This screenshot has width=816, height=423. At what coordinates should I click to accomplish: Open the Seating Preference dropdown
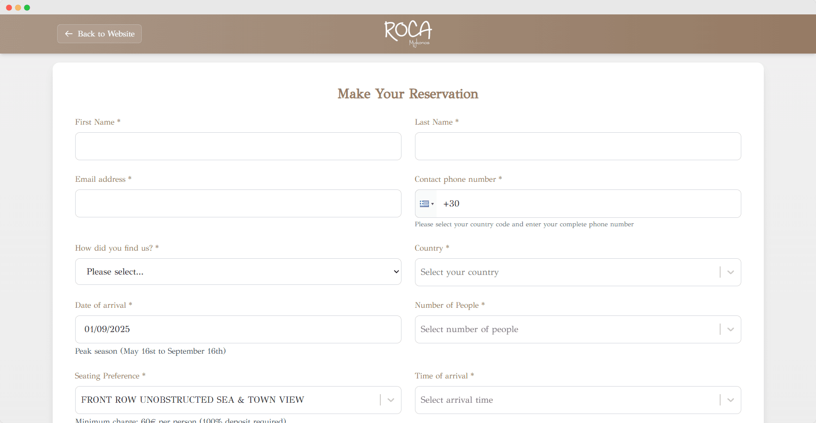click(238, 400)
